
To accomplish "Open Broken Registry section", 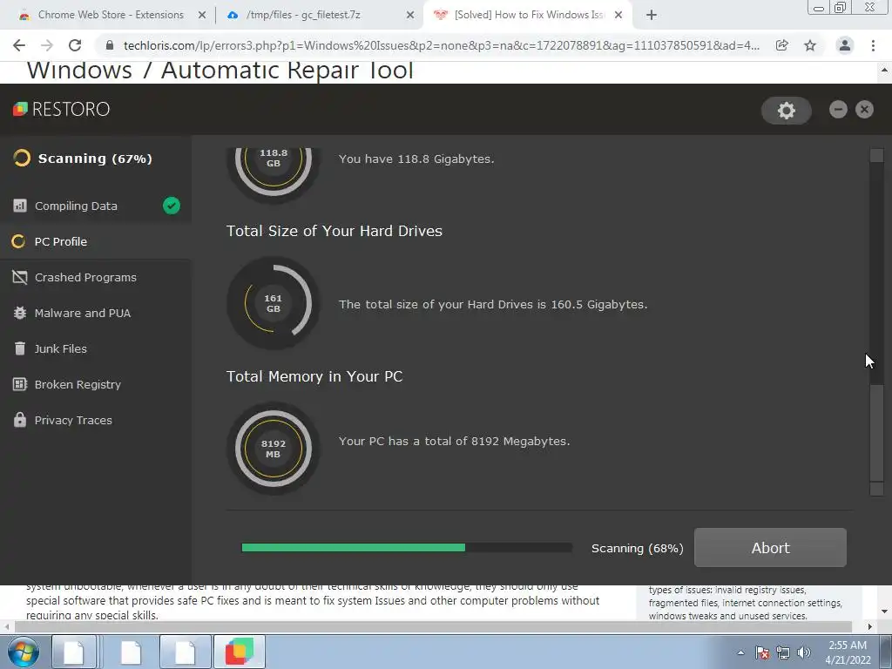I will (x=96, y=384).
